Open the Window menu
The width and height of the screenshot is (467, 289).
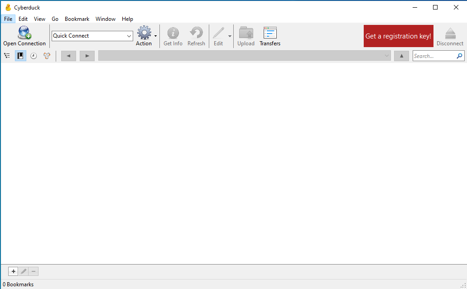(x=106, y=19)
